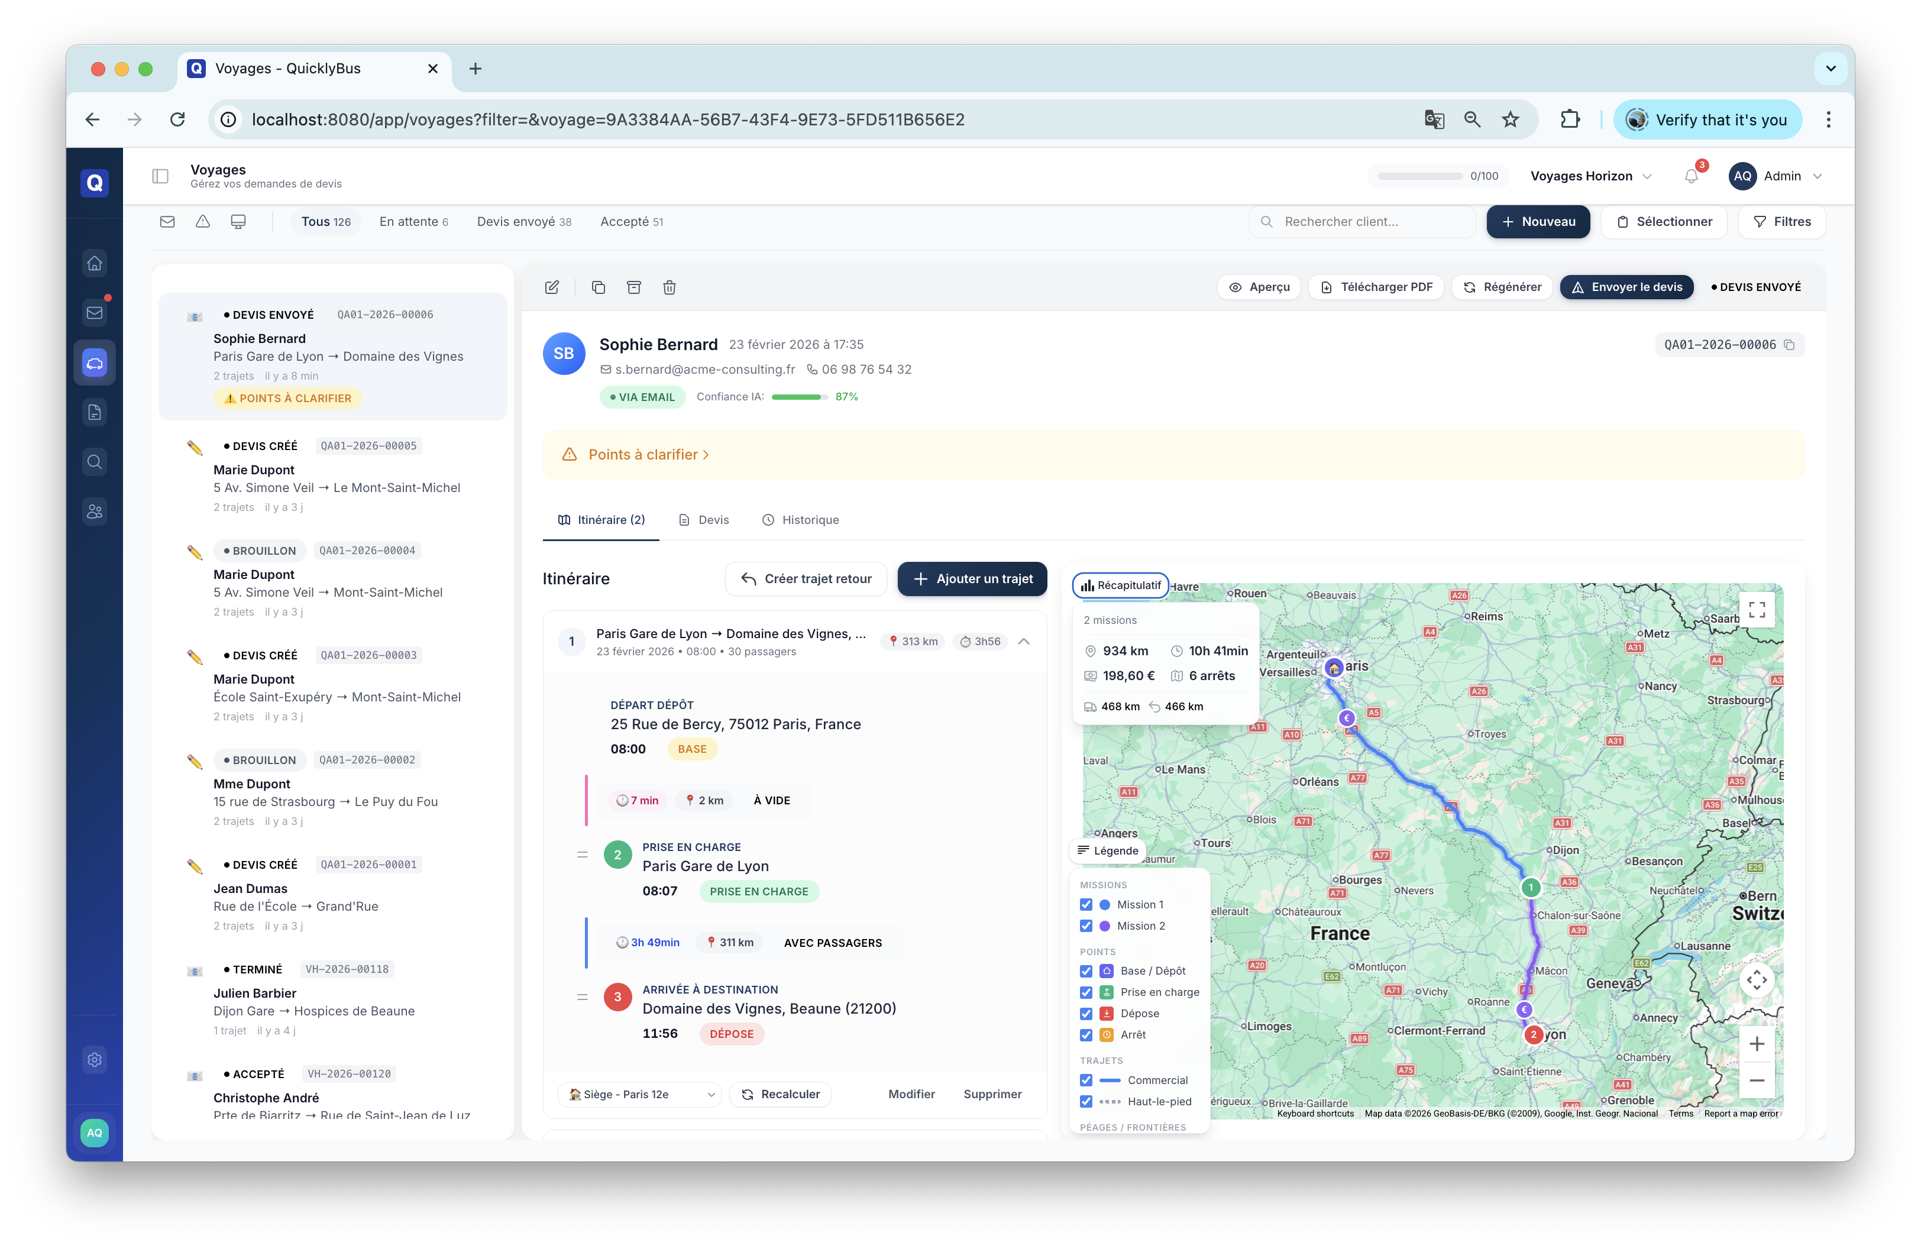Screen dimensions: 1921x1249
Task: Duplicate the voyage with copy icon
Action: point(598,287)
